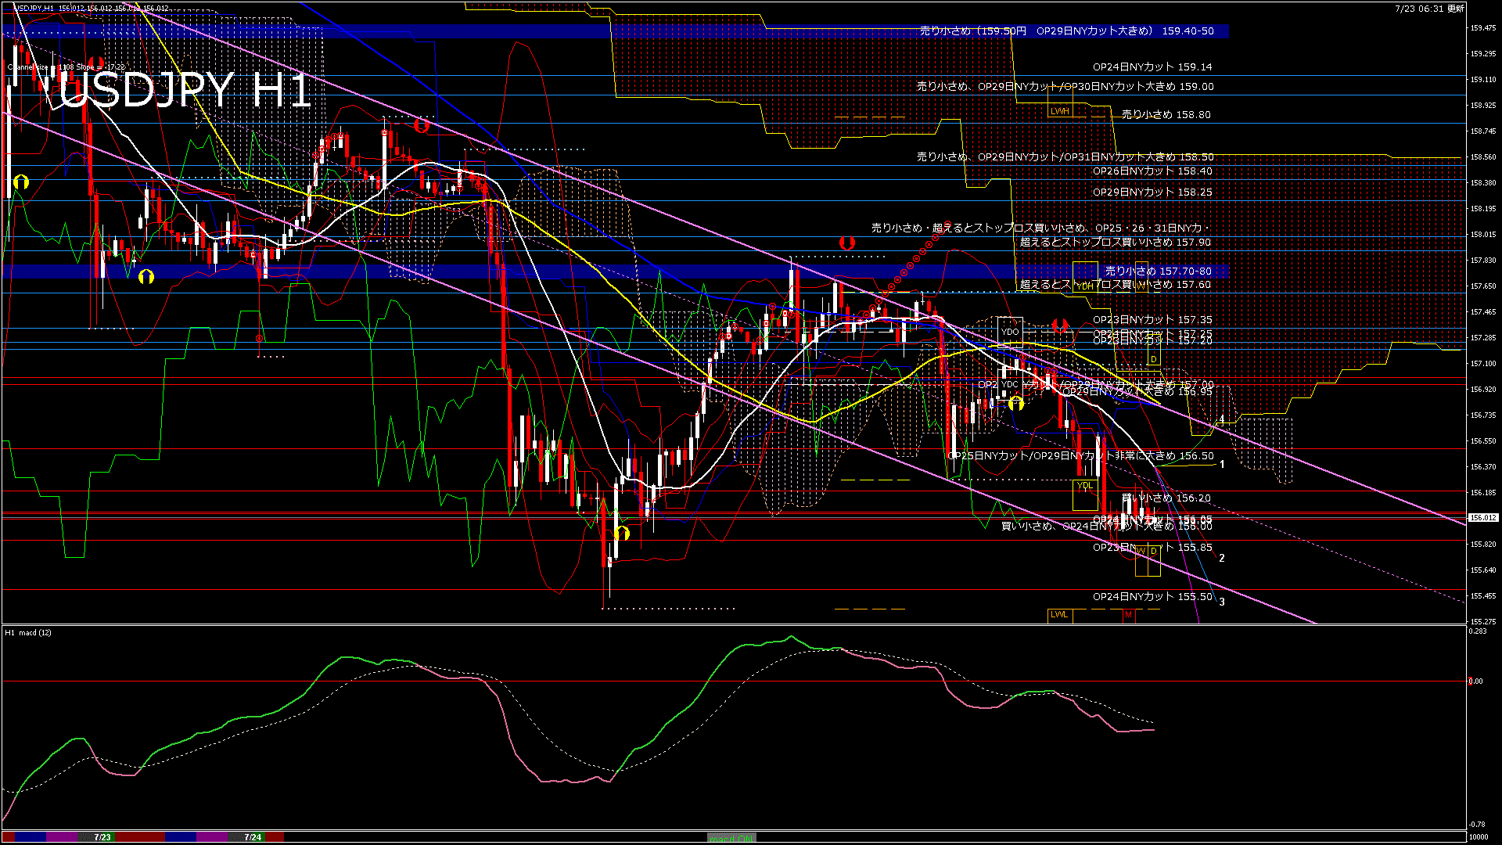Toggle the macd ON button
The image size is (1502, 845).
click(x=731, y=838)
